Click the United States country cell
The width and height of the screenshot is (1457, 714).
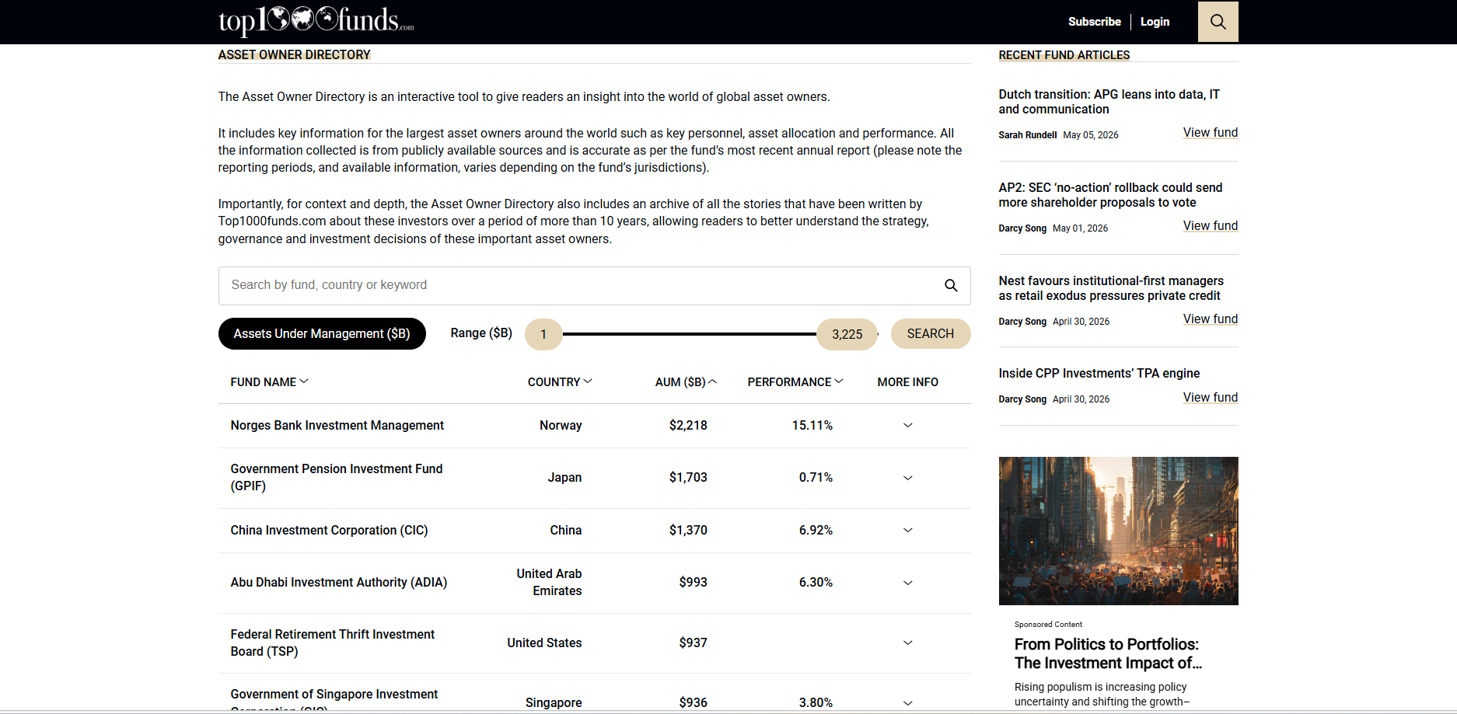pos(544,643)
